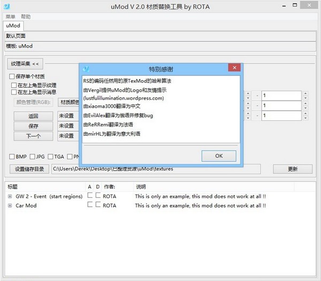
Task: Select ROTA author in Car Mod row
Action: (x=110, y=206)
